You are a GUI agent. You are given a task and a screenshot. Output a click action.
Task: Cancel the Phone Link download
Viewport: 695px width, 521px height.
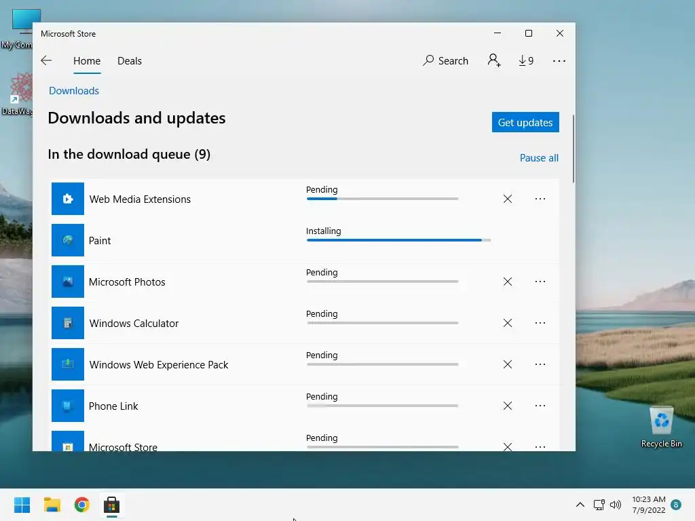[508, 406]
